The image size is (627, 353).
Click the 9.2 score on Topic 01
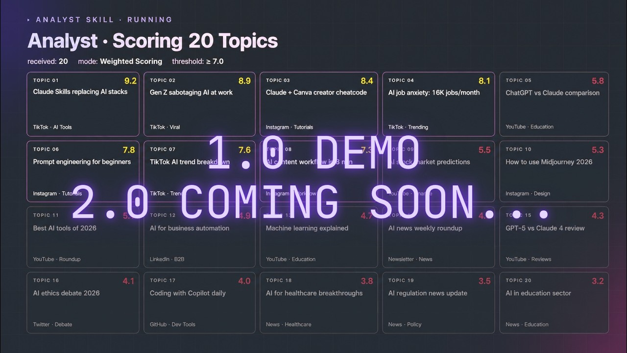coord(130,81)
